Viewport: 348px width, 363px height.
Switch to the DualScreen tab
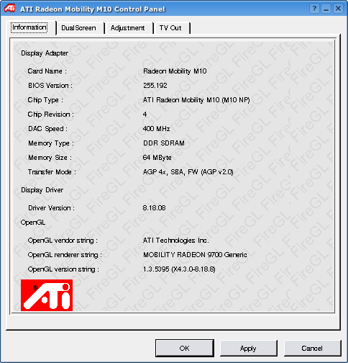click(x=79, y=28)
